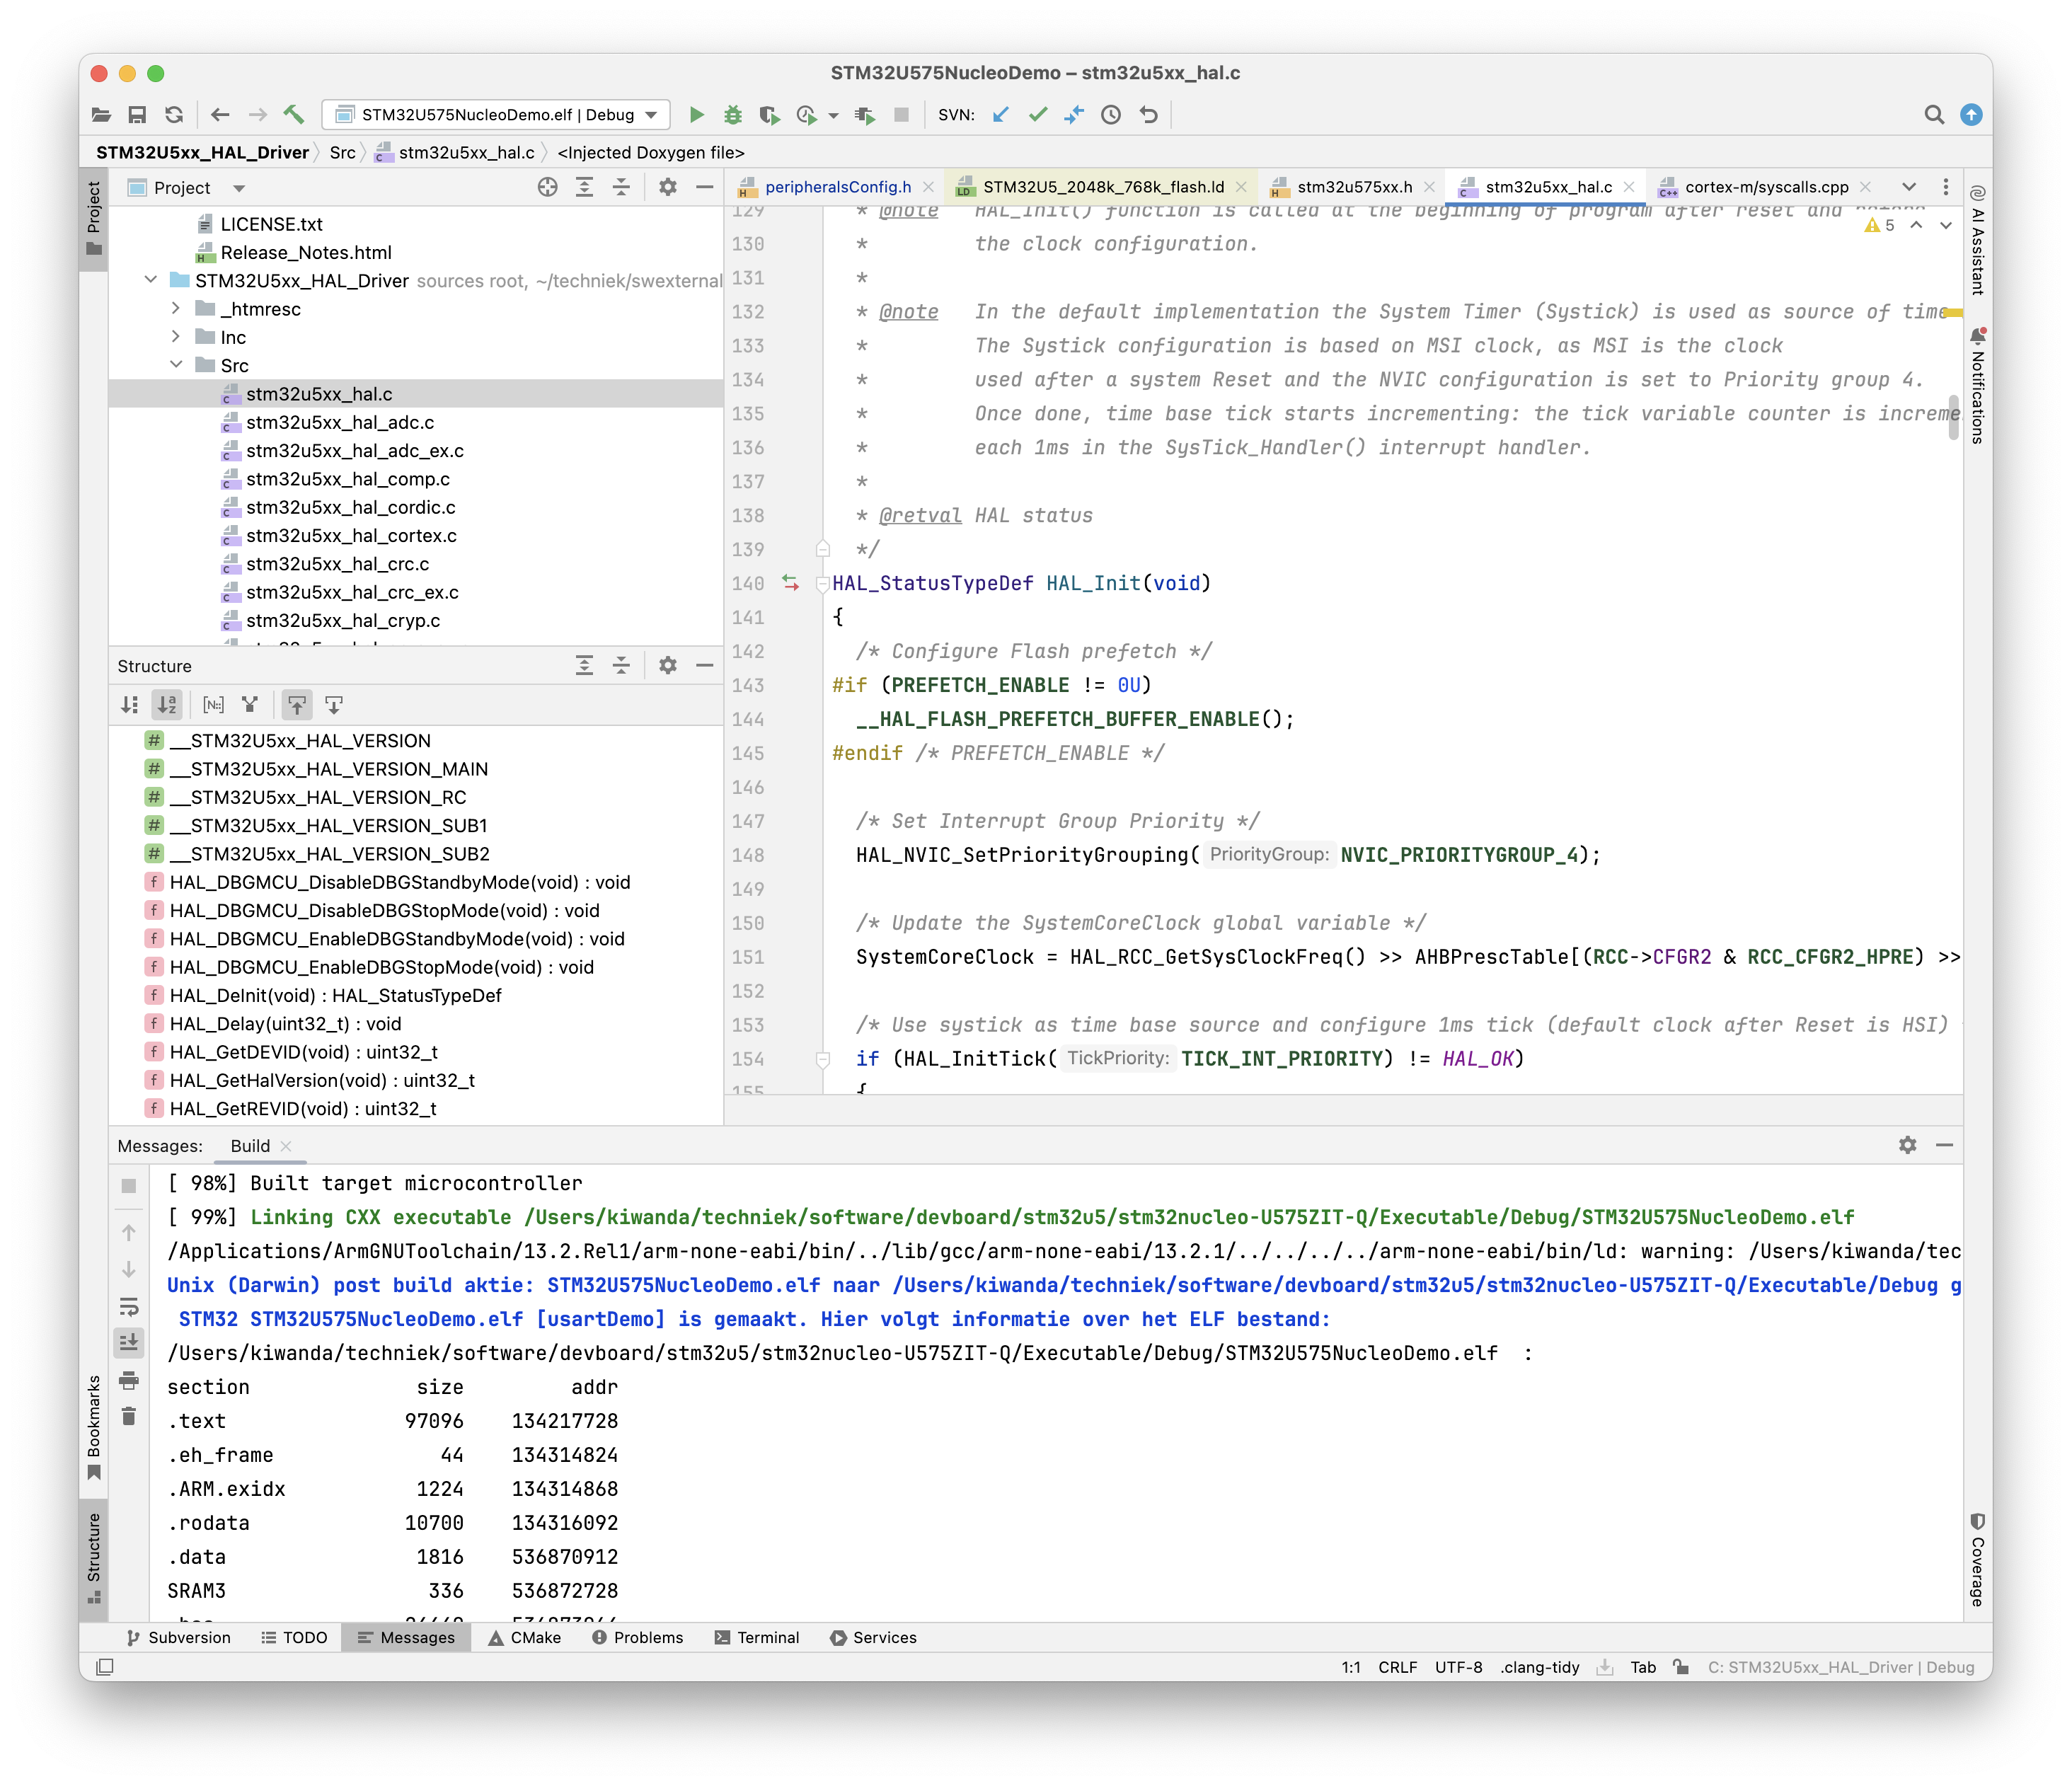Print build output with printer icon
Image resolution: width=2072 pixels, height=1786 pixels.
click(x=129, y=1381)
